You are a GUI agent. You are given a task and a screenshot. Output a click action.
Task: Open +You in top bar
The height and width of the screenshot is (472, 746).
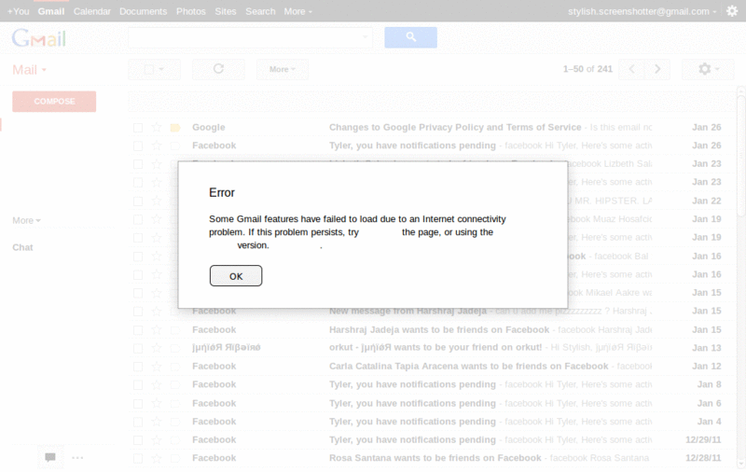tap(19, 11)
